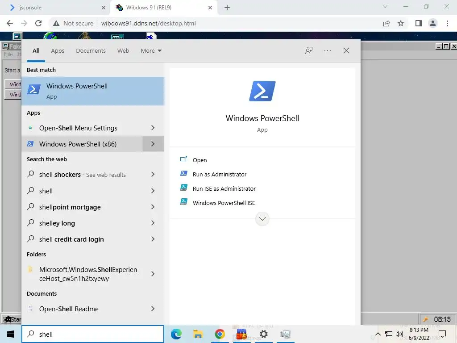This screenshot has height=343, width=457.
Task: Select the shell shockers web suggestion
Action: coord(82,175)
